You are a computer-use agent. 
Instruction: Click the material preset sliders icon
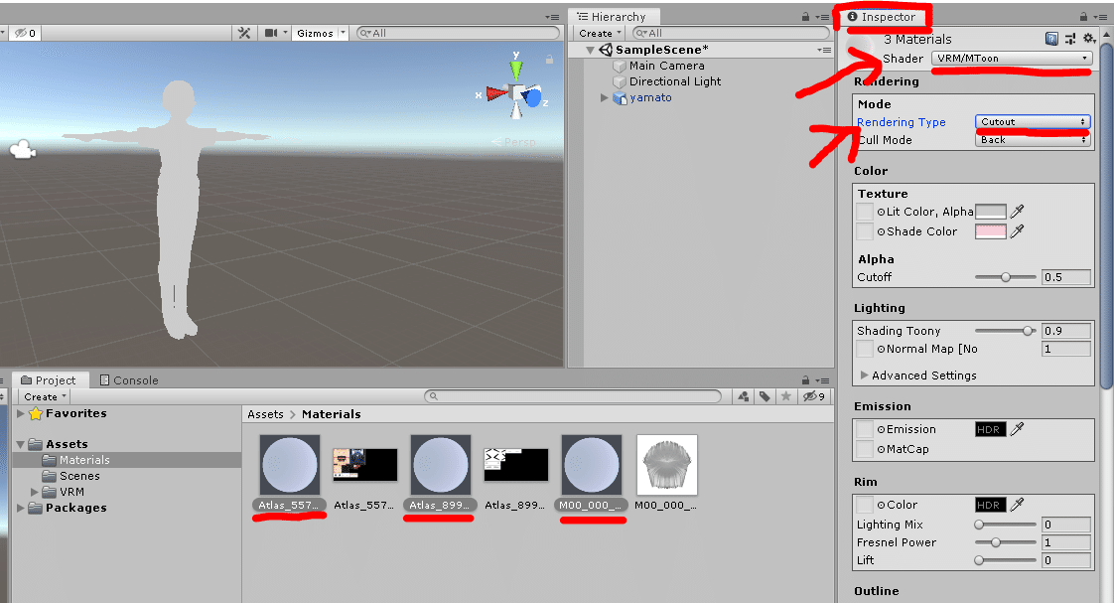[x=1070, y=39]
